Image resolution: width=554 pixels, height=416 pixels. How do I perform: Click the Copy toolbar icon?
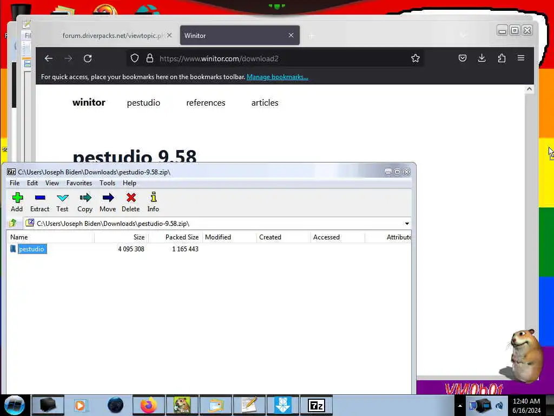(85, 202)
